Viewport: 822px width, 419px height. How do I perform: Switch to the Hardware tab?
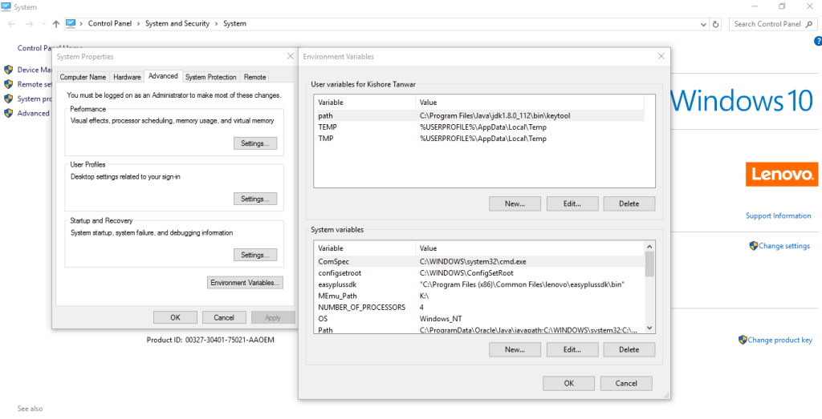[127, 77]
